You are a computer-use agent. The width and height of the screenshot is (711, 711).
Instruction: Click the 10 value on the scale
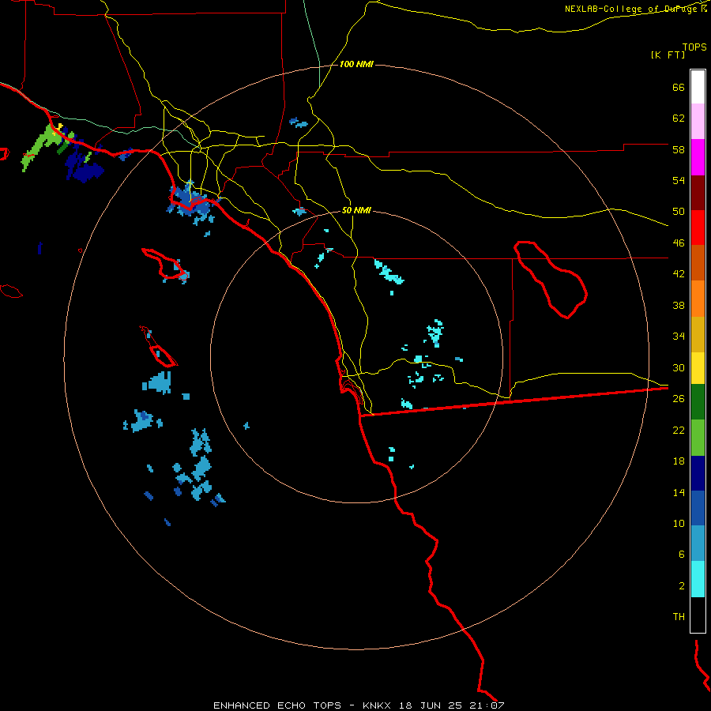tap(679, 523)
